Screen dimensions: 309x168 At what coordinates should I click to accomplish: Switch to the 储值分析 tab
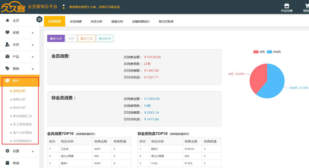(117, 21)
